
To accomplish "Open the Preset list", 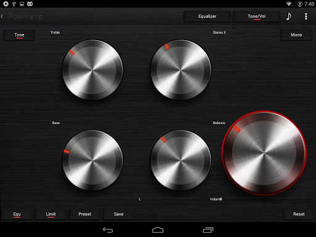I will coord(85,214).
